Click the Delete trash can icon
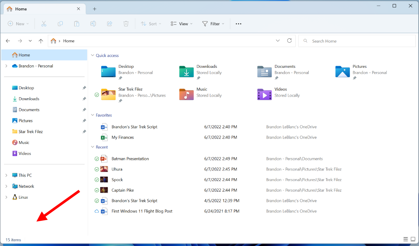The image size is (419, 246). click(x=126, y=24)
